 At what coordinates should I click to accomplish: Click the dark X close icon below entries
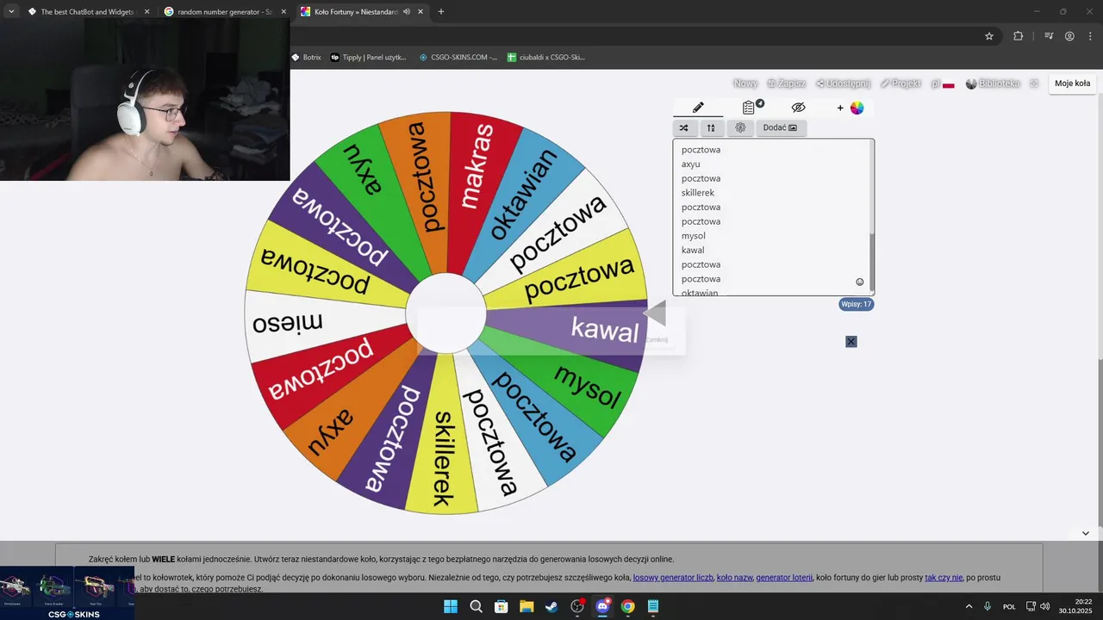851,342
